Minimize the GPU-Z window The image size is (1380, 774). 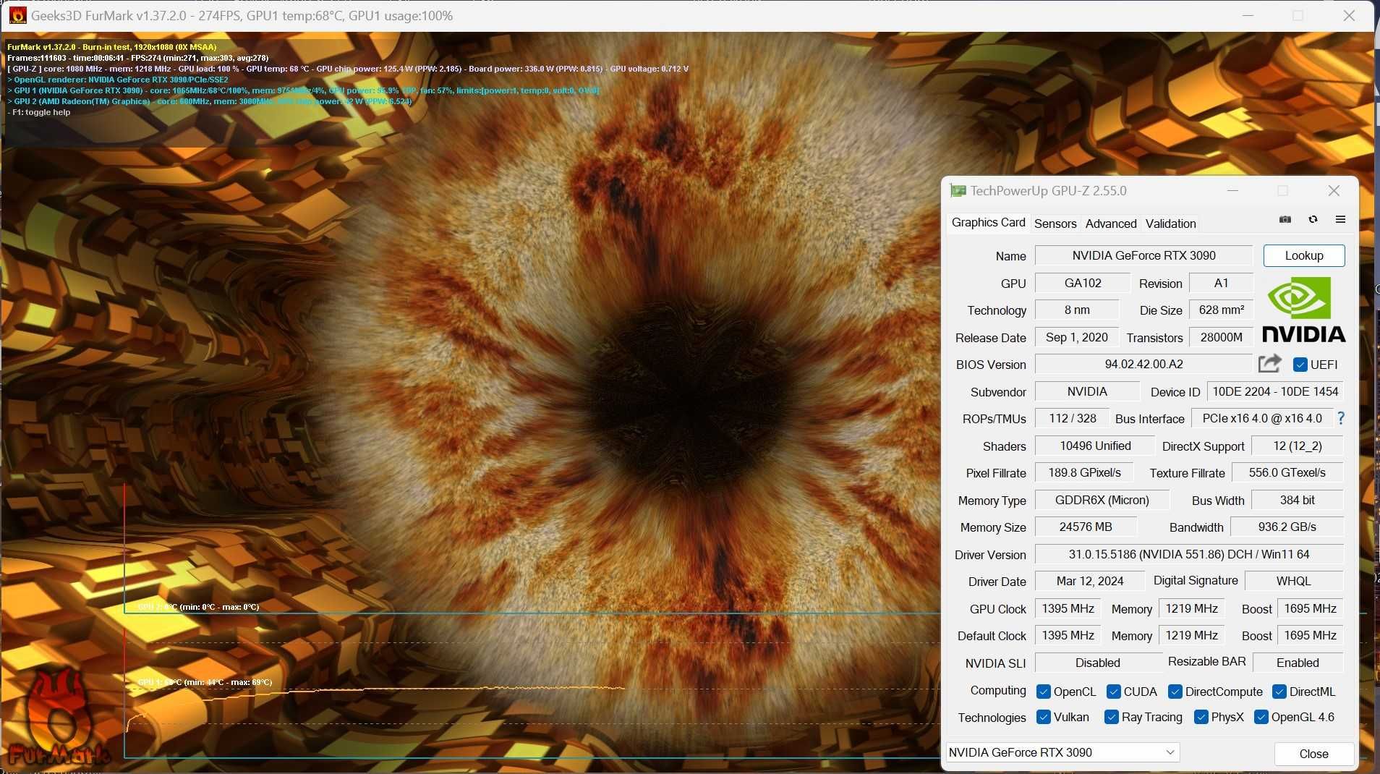point(1233,190)
